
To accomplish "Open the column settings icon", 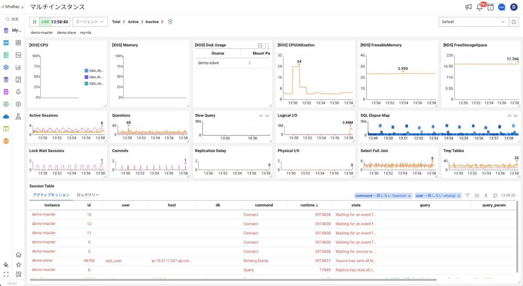I will [x=477, y=196].
